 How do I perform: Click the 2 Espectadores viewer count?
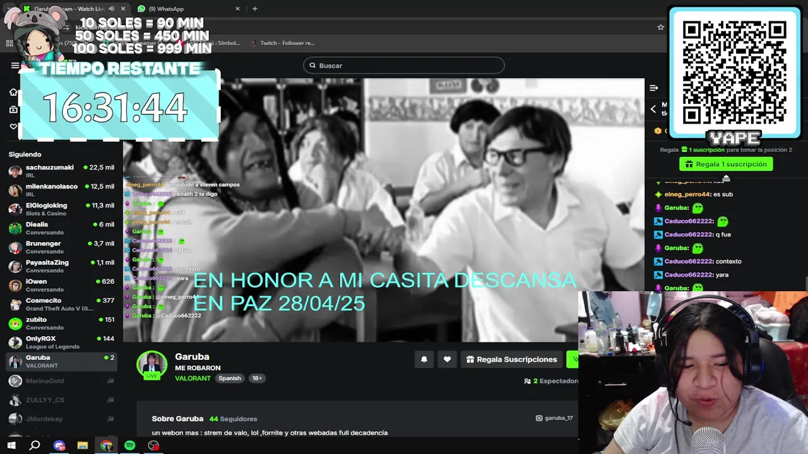click(551, 381)
